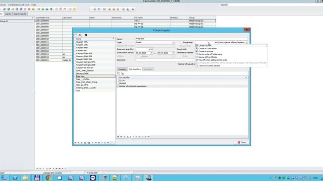This screenshot has width=323, height=181.
Task: Go to first record in coupon list navigator
Action: 76,143
